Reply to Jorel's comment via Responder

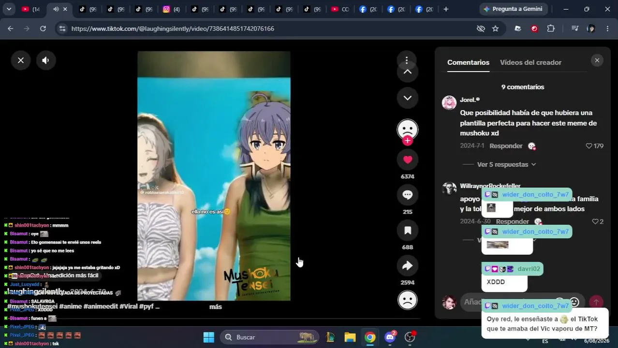[x=506, y=146]
